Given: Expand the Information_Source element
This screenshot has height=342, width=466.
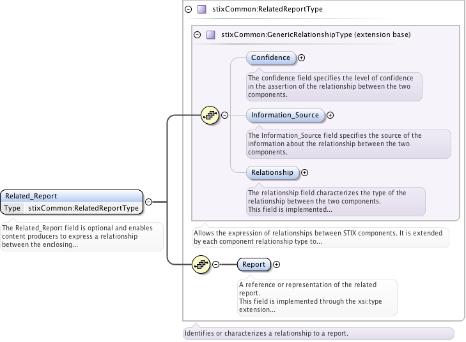Looking at the screenshot, I should (330, 115).
